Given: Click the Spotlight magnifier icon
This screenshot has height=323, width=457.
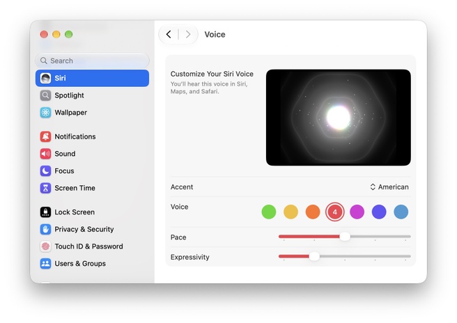Looking at the screenshot, I should click(45, 95).
